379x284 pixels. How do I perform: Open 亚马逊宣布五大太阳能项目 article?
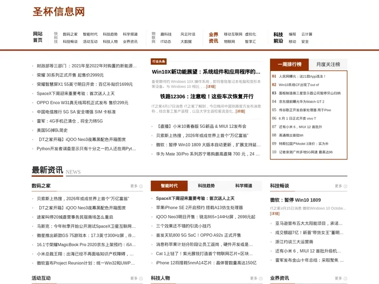point(308,224)
